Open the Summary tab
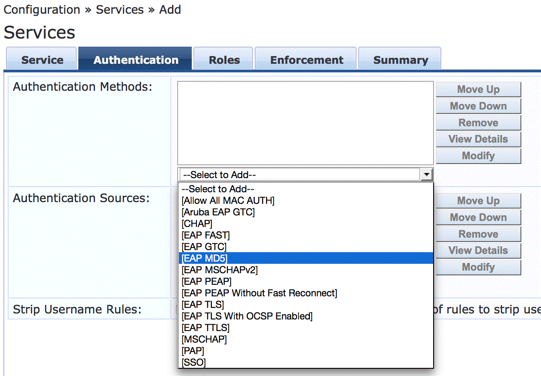Image resolution: width=541 pixels, height=376 pixels. pyautogui.click(x=400, y=60)
